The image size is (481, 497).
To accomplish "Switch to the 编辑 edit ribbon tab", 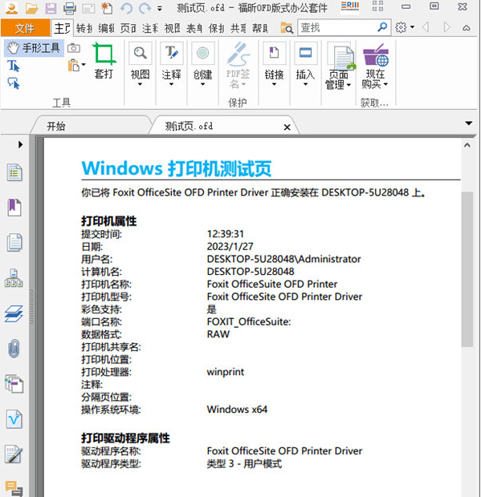I will pos(106,28).
